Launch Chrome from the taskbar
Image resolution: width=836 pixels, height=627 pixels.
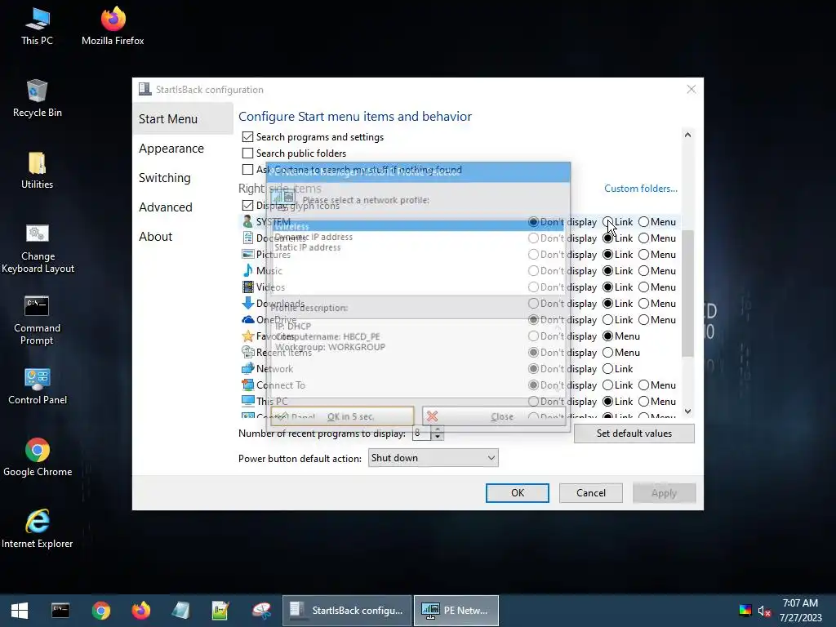pos(100,611)
